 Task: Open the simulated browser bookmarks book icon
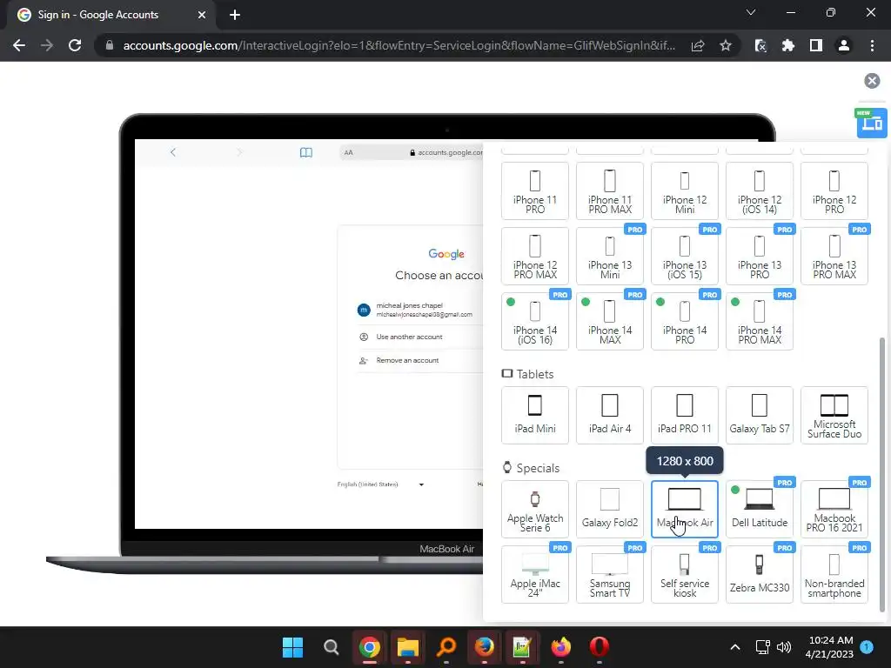(305, 152)
